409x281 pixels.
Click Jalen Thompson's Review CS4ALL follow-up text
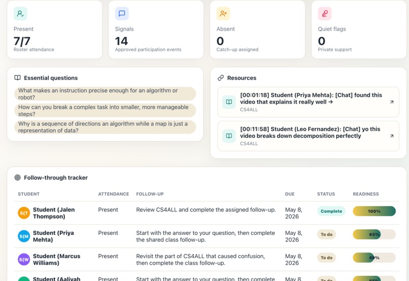point(206,209)
